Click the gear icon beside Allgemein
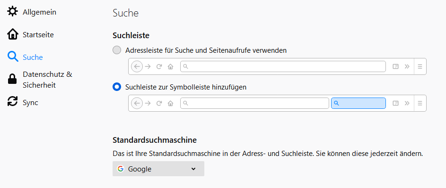This screenshot has width=446, height=188. click(x=12, y=12)
